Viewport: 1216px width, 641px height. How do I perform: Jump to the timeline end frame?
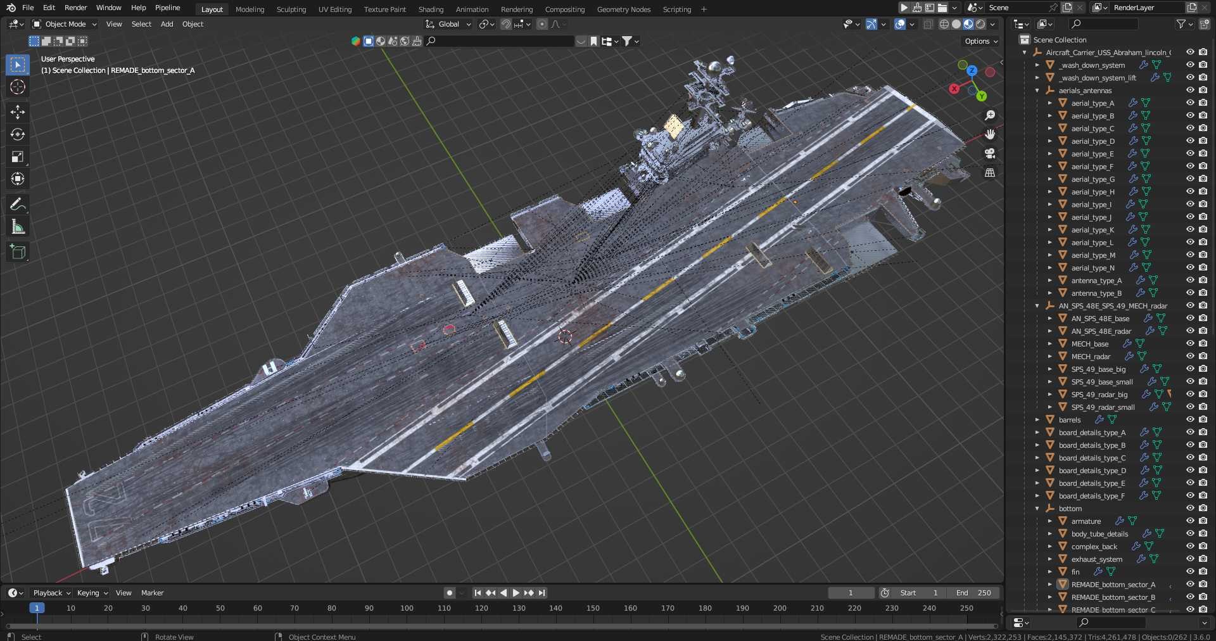pos(541,593)
